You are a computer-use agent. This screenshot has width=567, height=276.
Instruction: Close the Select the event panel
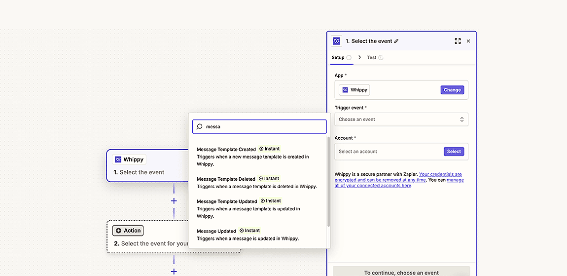(468, 41)
